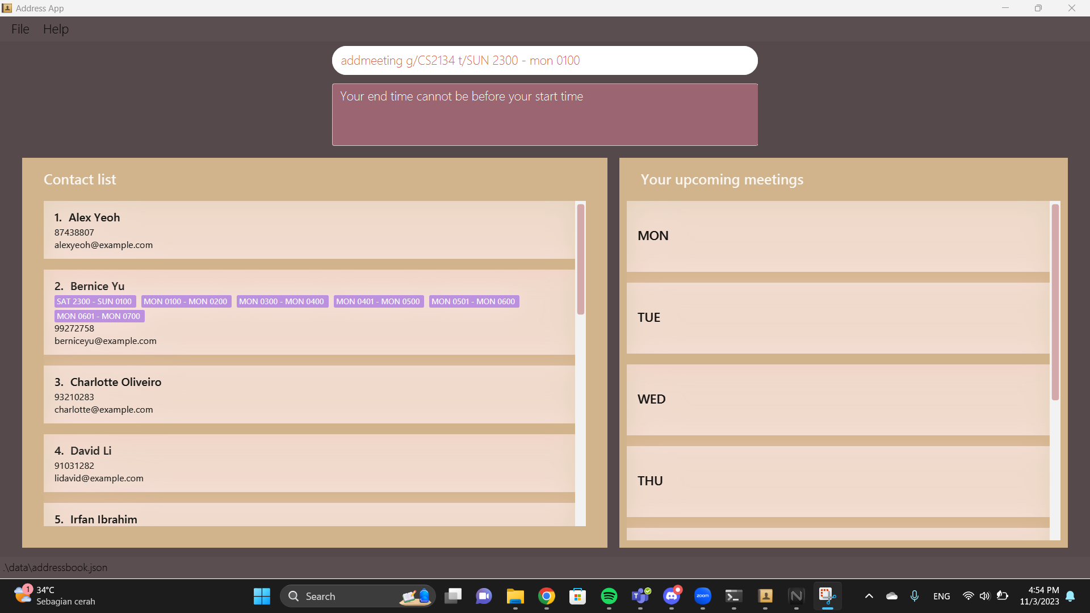Click the addmeeting command input field
1090x613 pixels.
point(544,61)
